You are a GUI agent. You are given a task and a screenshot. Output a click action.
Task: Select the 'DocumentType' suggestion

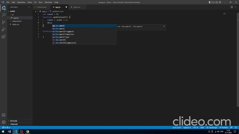tap(84, 37)
